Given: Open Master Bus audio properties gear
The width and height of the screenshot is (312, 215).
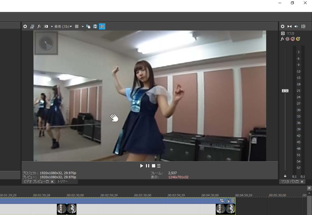Looking at the screenshot, I should [283, 26].
